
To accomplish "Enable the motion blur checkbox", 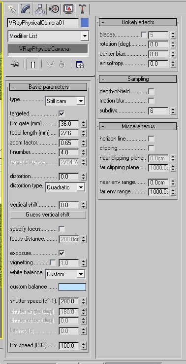I will click(151, 101).
